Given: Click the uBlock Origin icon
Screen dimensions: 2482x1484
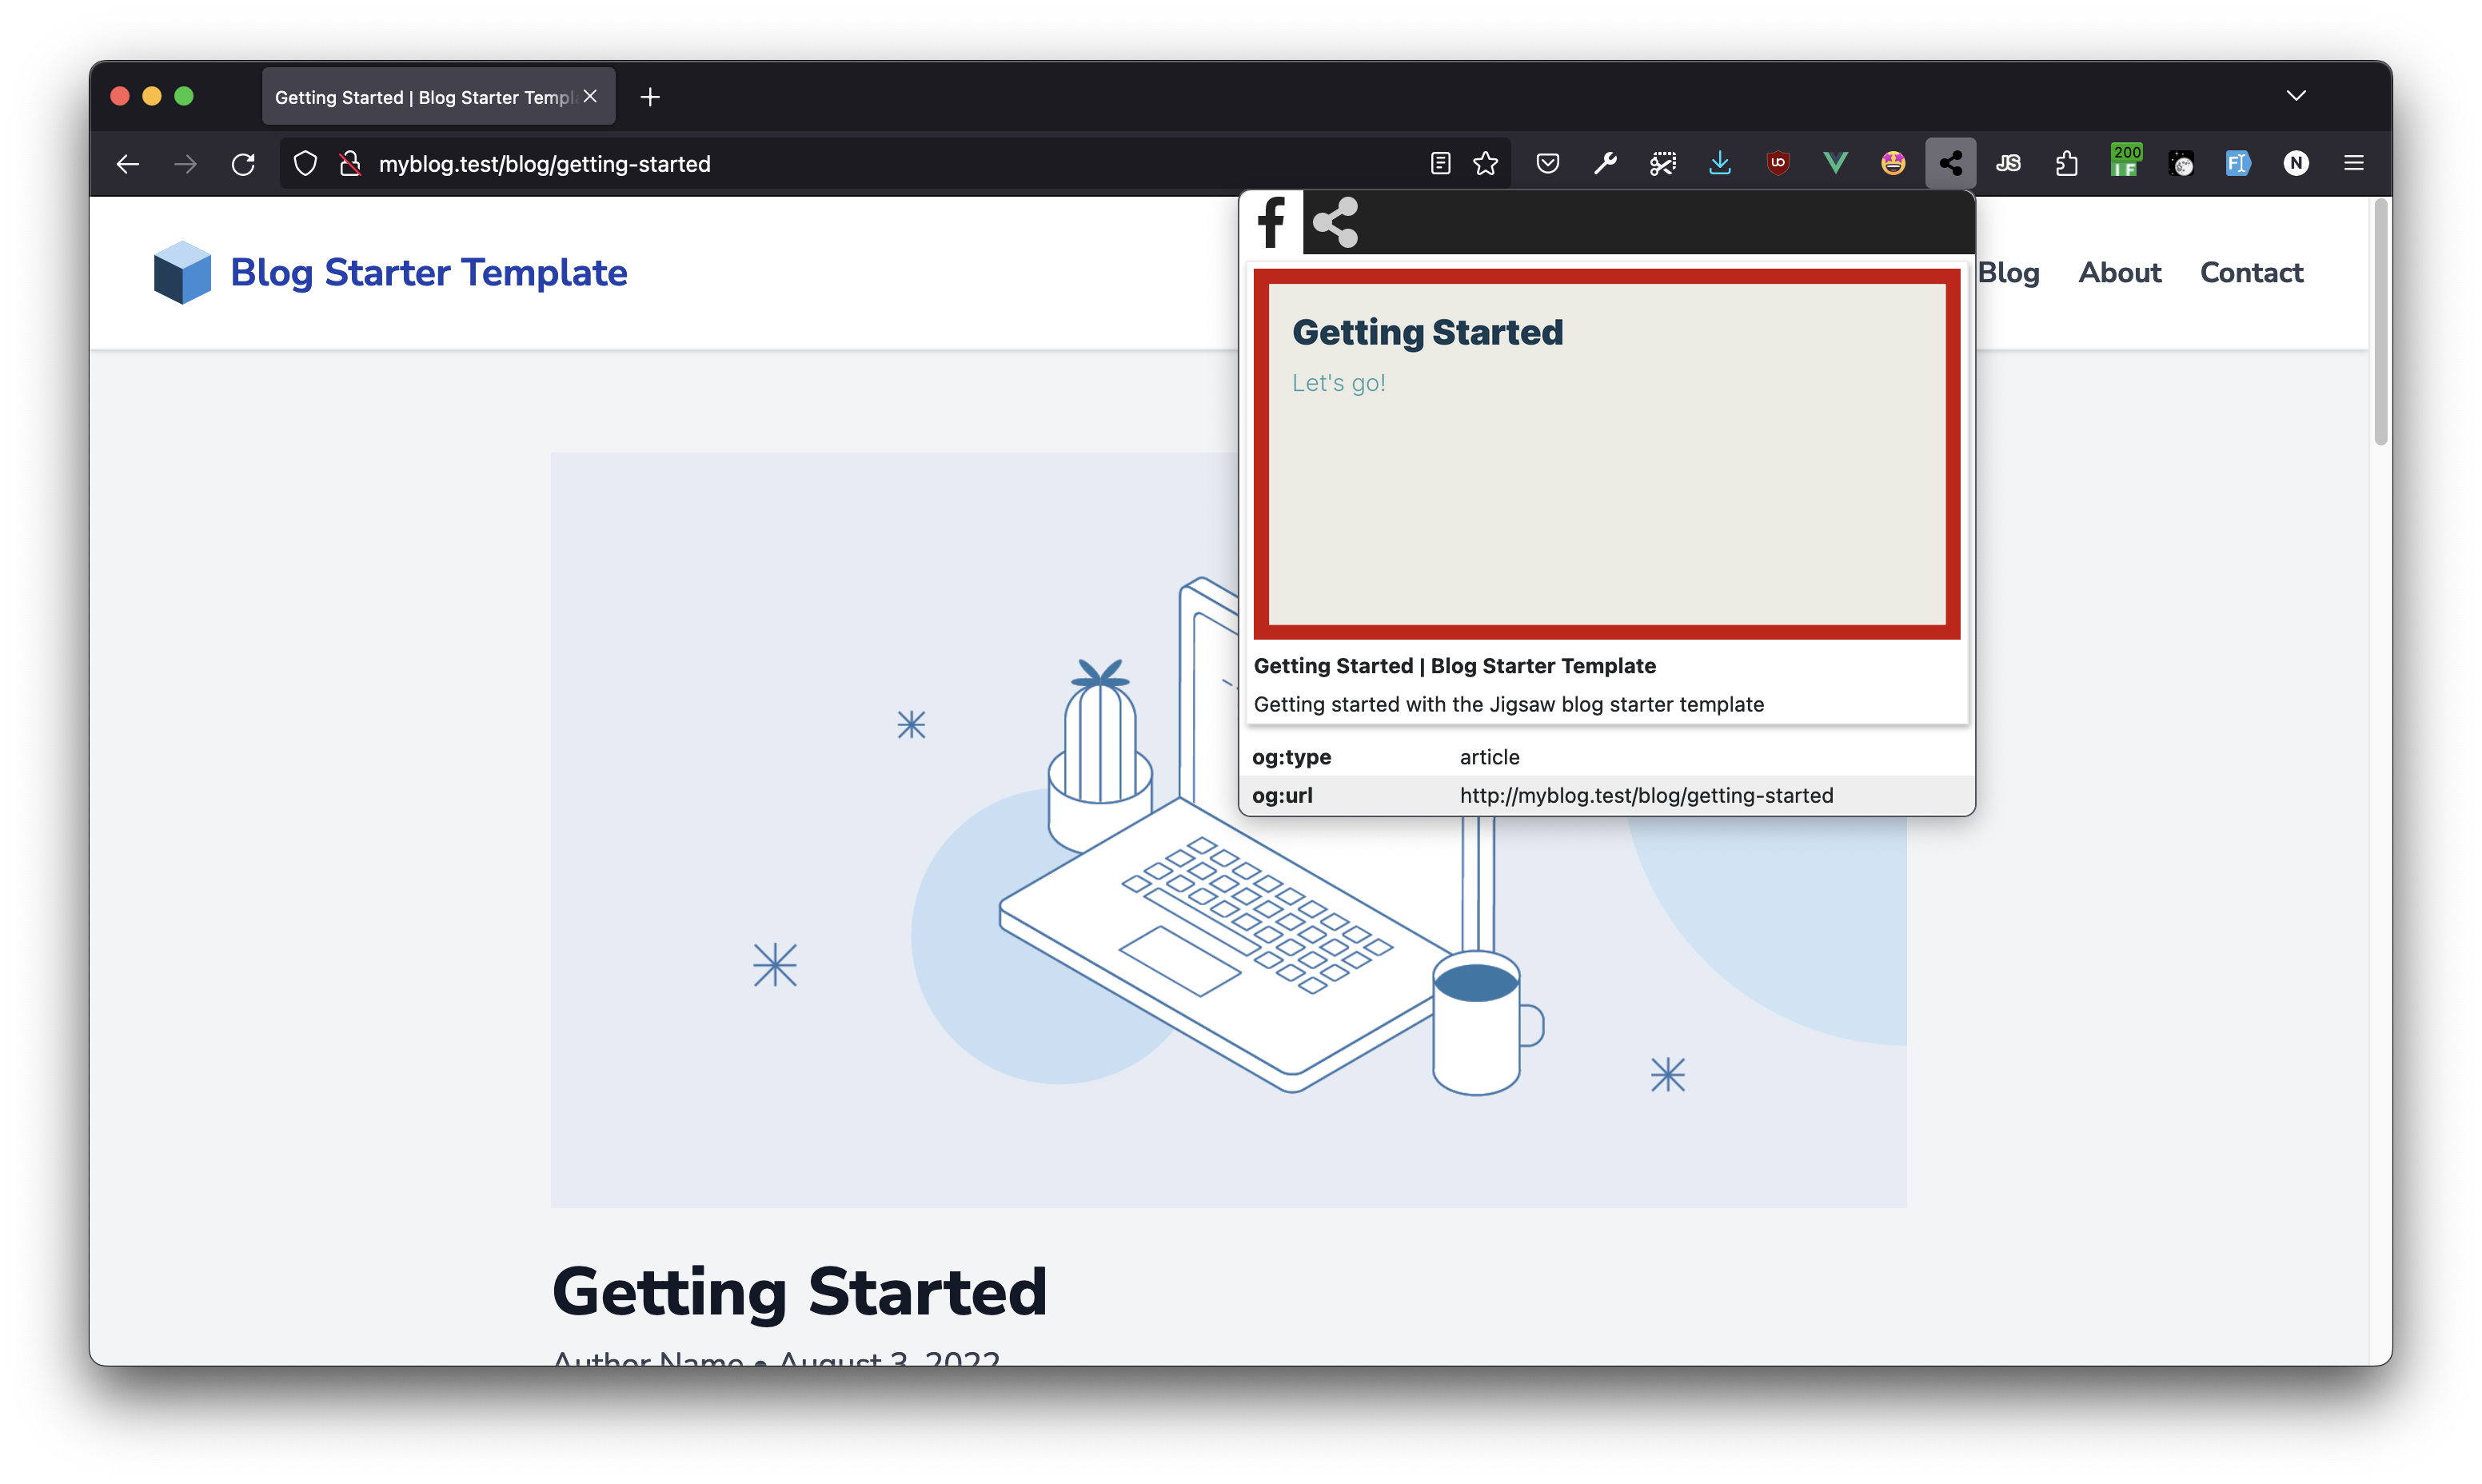Looking at the screenshot, I should coord(1778,161).
